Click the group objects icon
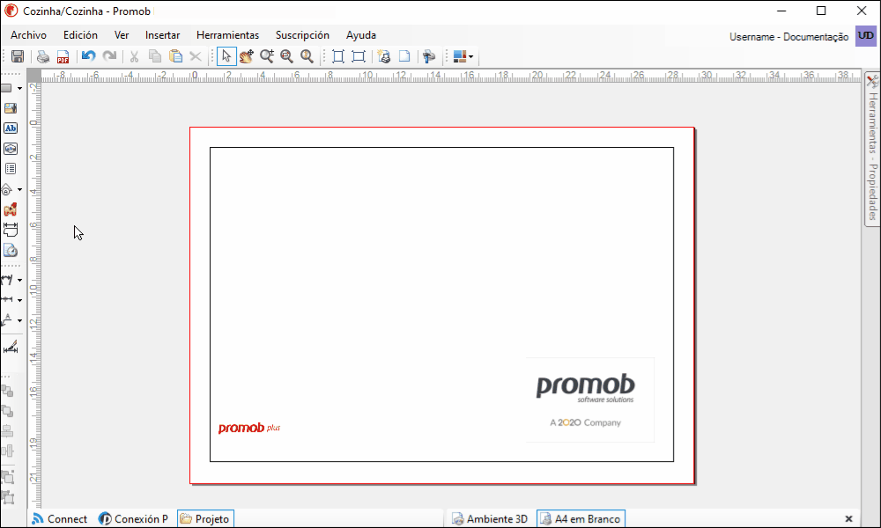Viewport: 881px width, 528px height. pos(7,477)
